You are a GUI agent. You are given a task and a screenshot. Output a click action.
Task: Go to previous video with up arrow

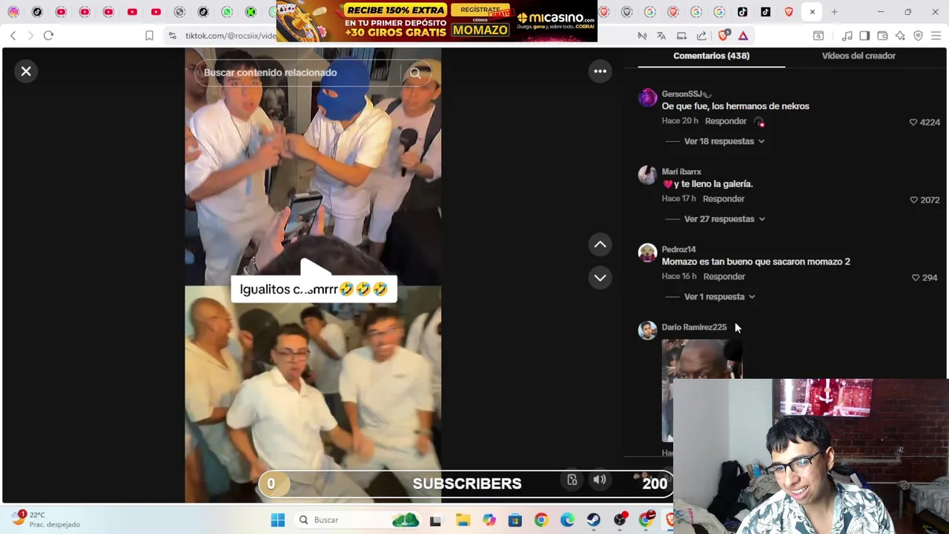600,244
